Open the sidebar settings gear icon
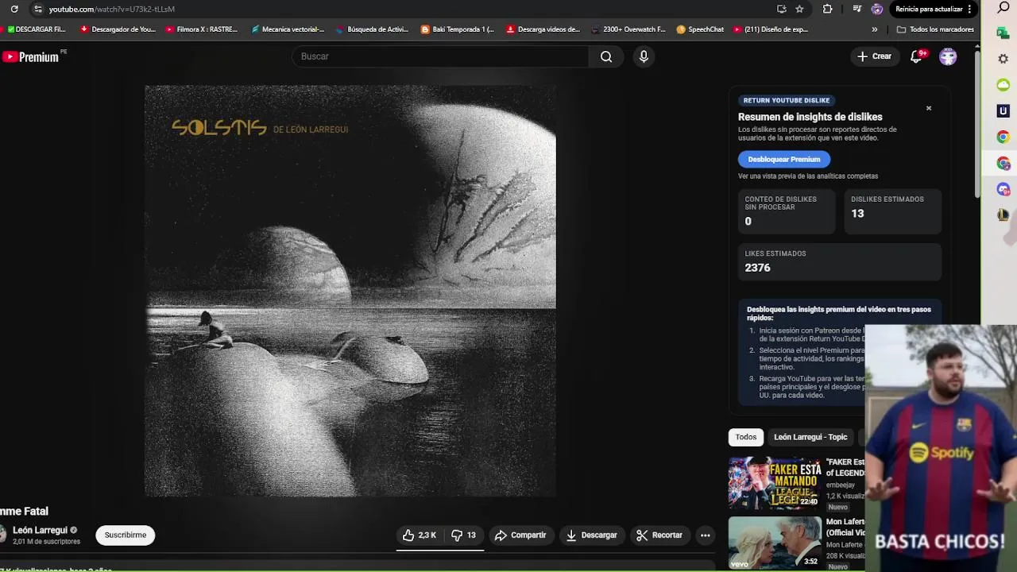1017x572 pixels. point(1003,59)
